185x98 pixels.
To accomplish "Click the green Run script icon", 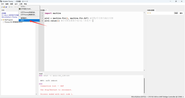I will (x=9, y=7).
